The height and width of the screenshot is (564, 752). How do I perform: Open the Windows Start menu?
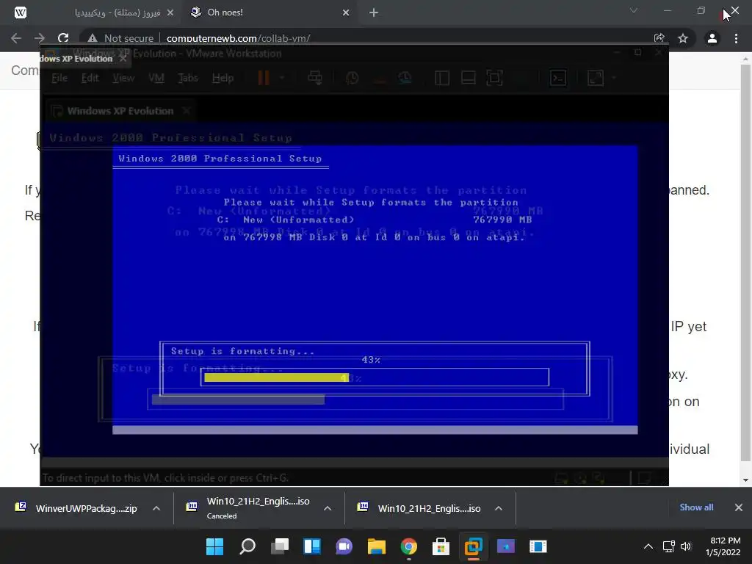pos(215,546)
